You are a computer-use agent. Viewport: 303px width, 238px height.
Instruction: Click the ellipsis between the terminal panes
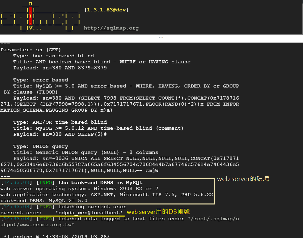click(x=161, y=38)
